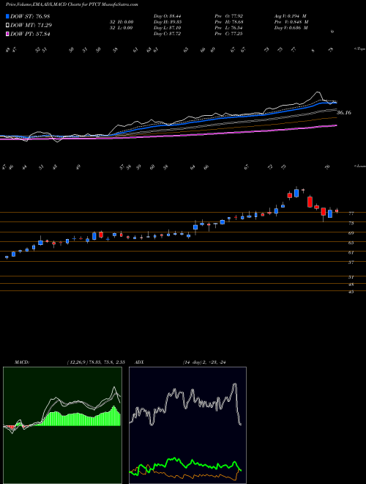Click the 'DOW PT: 57.84' legend text

[x=30, y=34]
